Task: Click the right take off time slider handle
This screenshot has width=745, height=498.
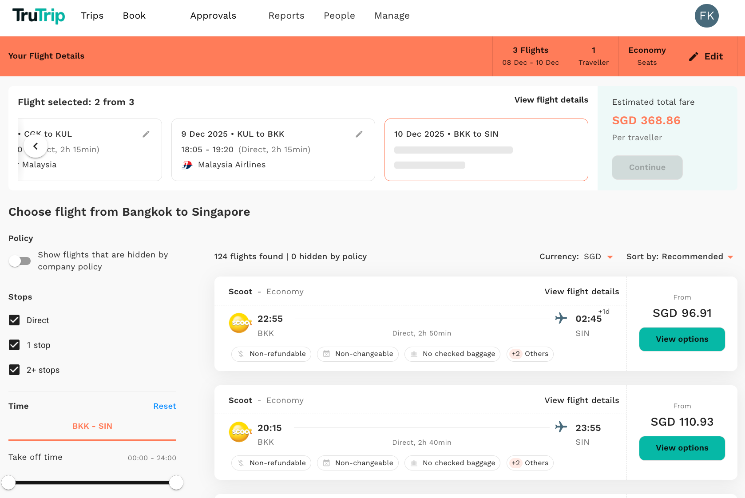Action: tap(176, 482)
